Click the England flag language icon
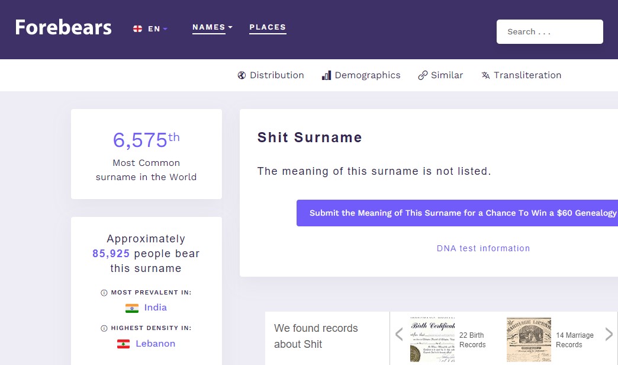The image size is (618, 365). 137,29
